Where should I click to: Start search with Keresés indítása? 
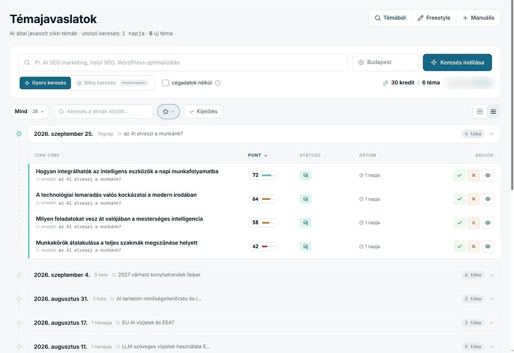457,63
